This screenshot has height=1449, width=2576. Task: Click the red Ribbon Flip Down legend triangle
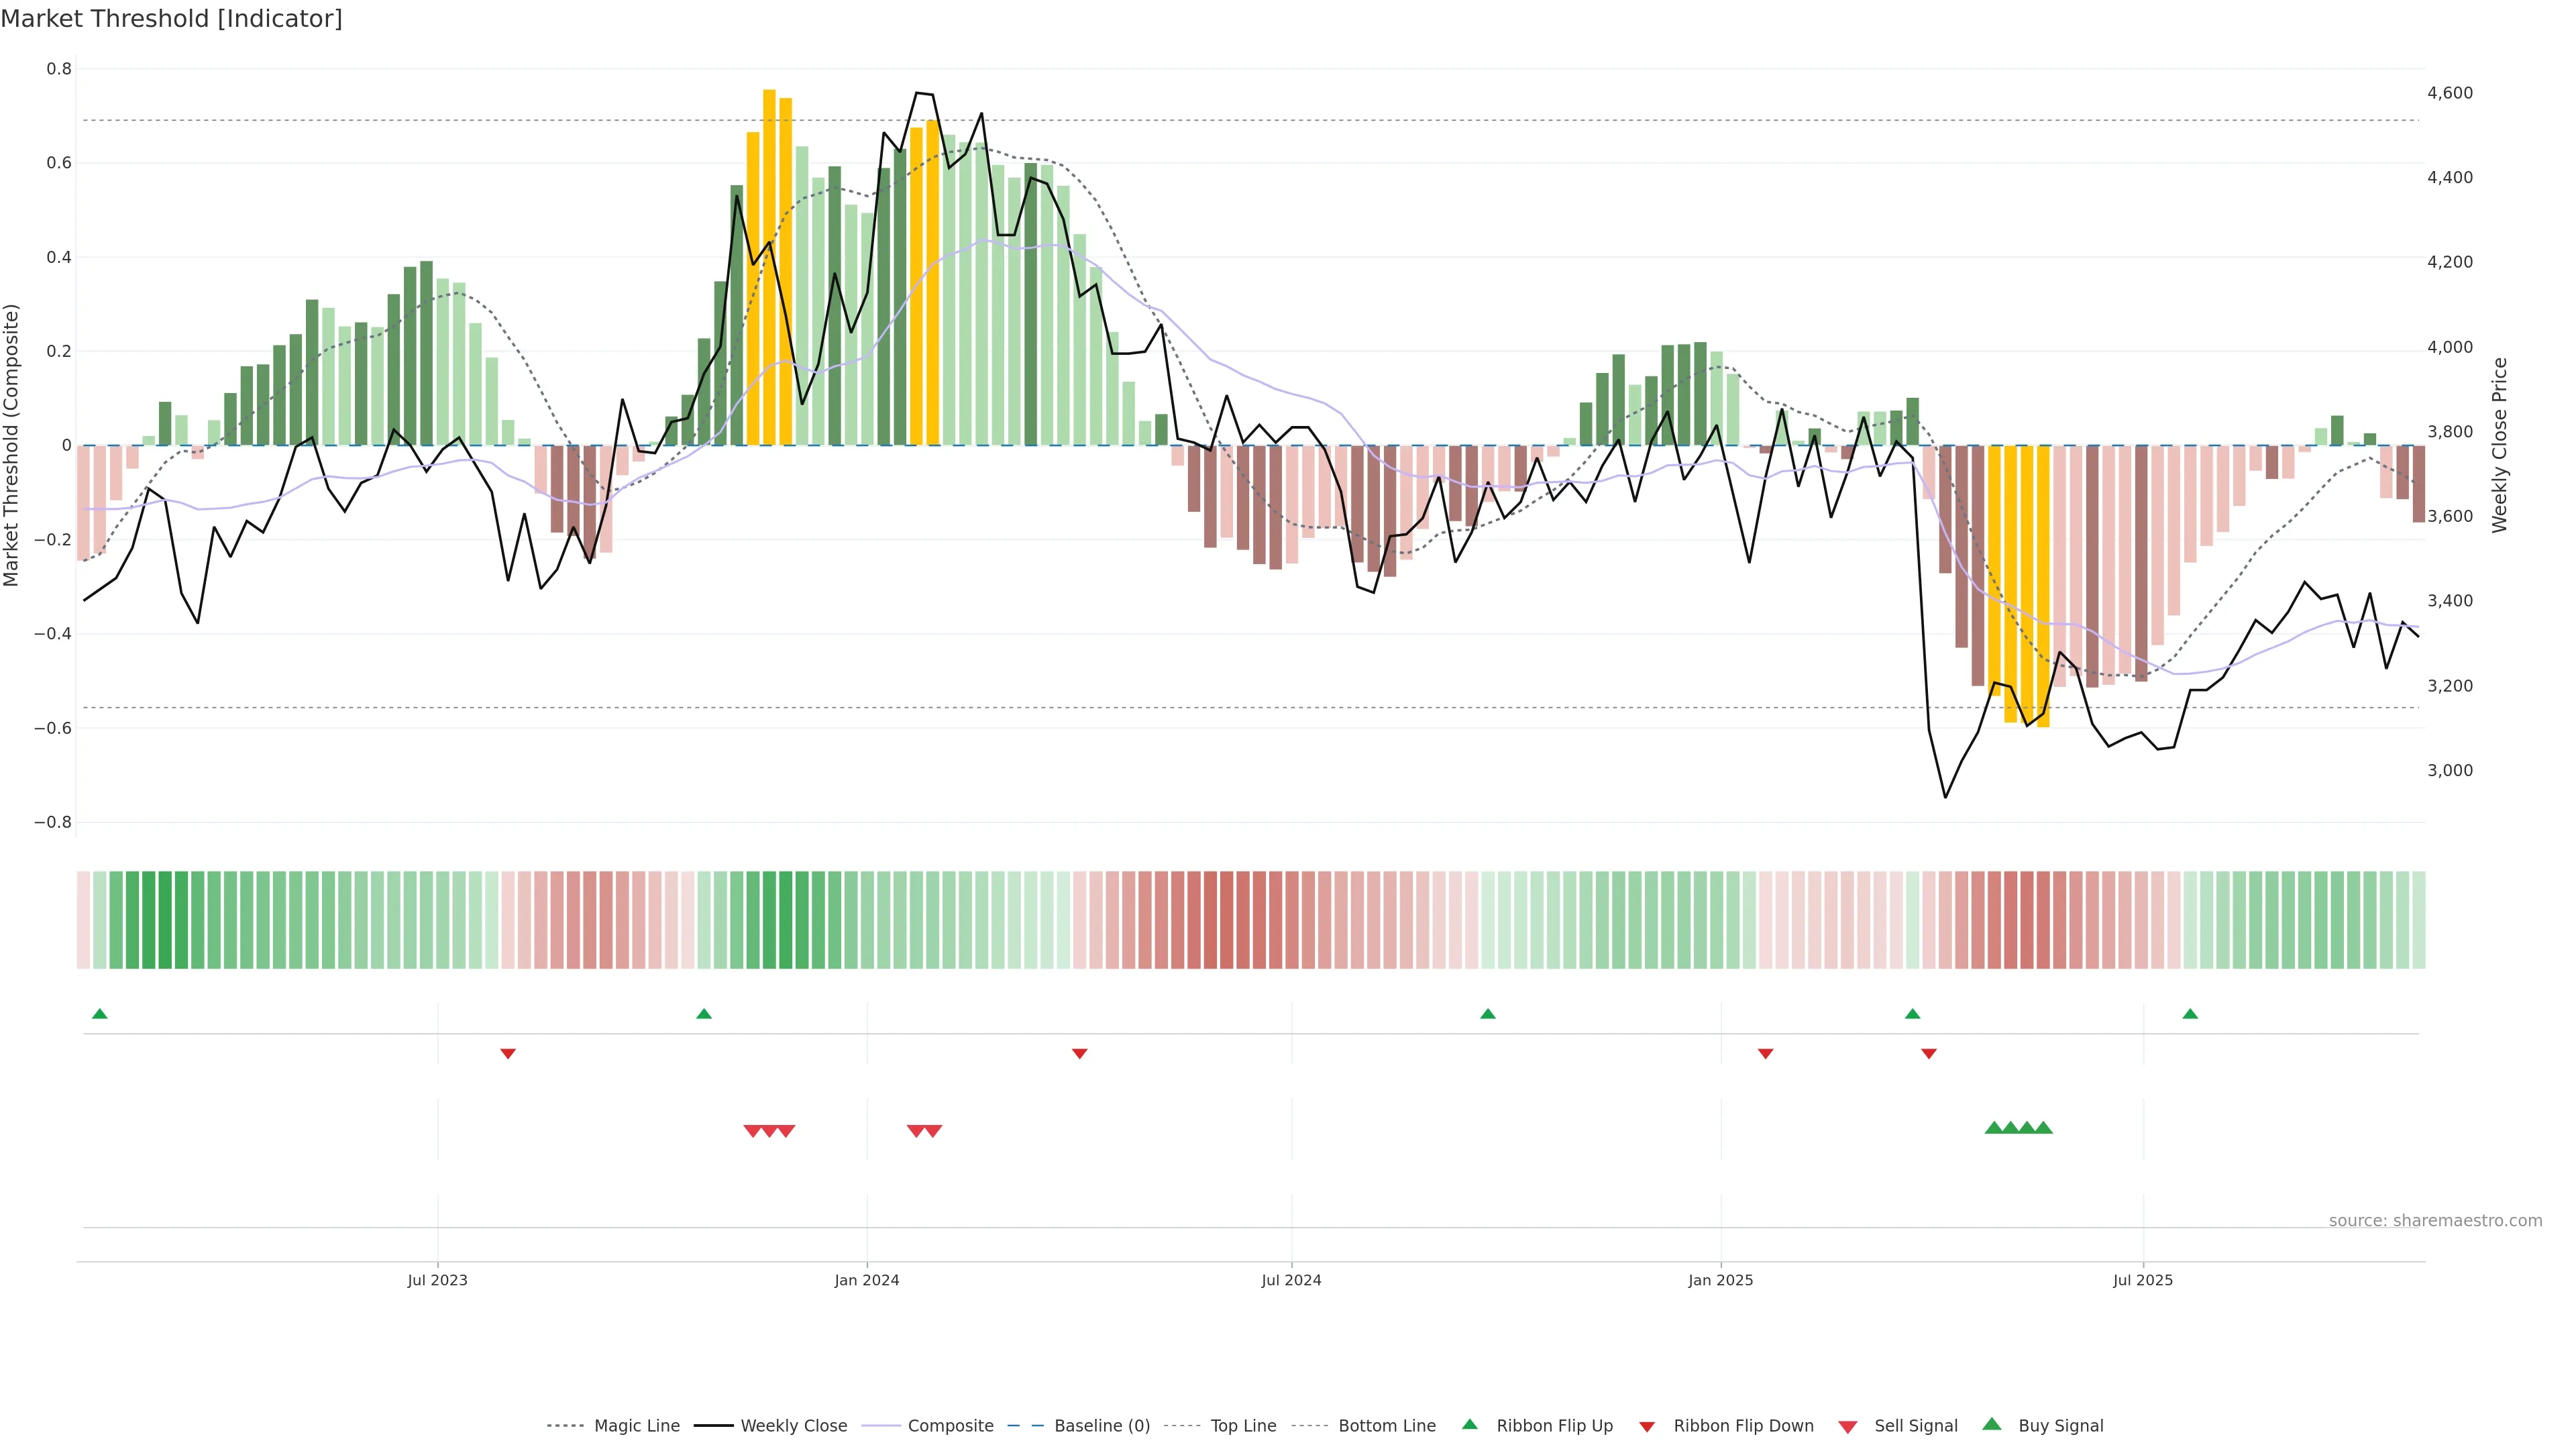[x=1646, y=1427]
